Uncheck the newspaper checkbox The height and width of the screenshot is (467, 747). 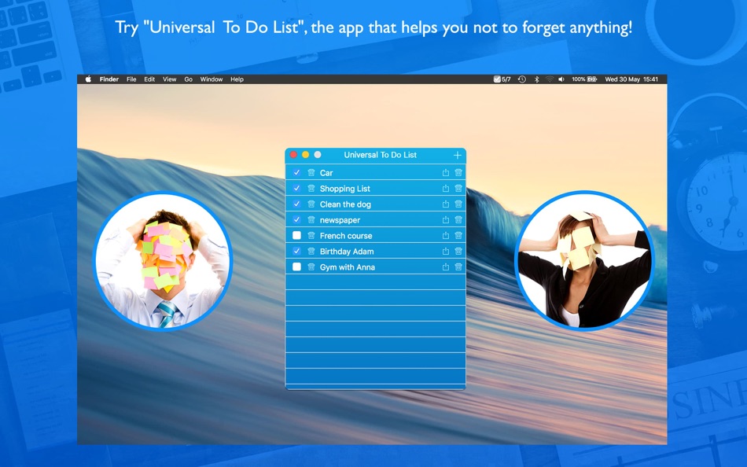[x=296, y=219]
